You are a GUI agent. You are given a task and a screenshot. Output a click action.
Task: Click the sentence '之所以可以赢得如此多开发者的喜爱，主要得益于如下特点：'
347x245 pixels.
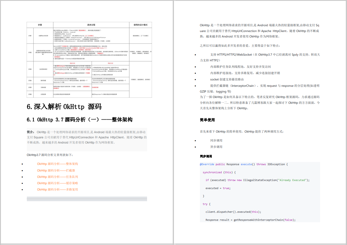point(240,46)
